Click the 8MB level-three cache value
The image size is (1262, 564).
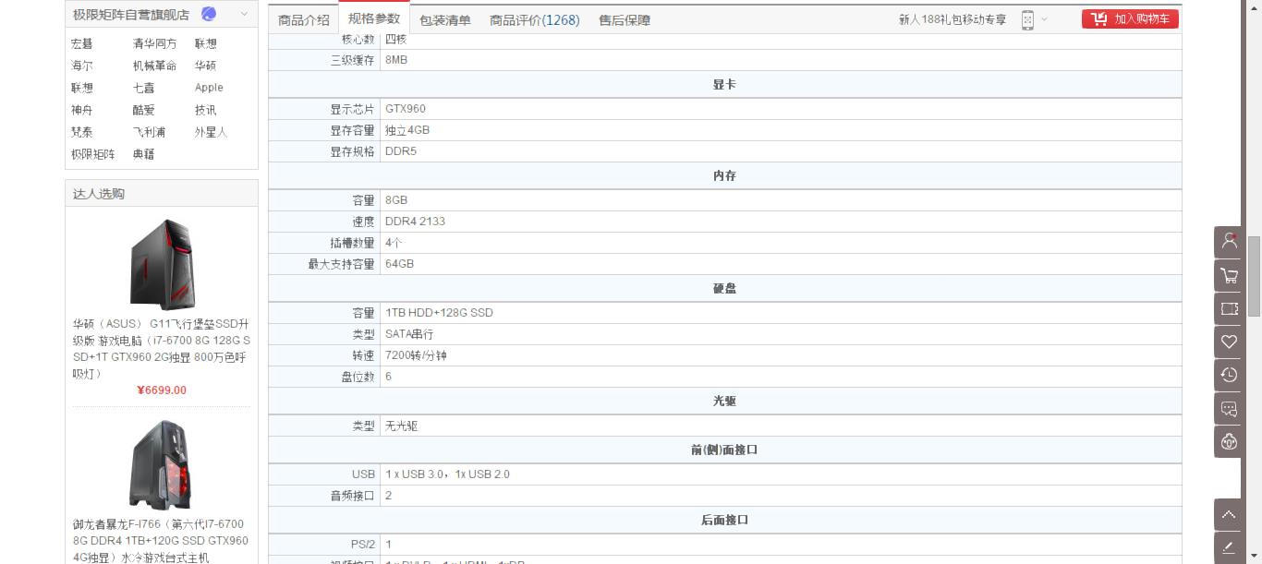pyautogui.click(x=396, y=60)
